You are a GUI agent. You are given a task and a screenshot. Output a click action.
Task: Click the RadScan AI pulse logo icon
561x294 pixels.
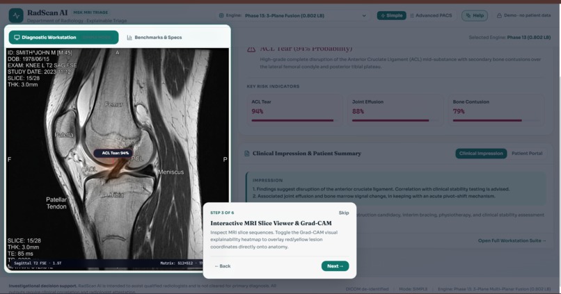[16, 16]
